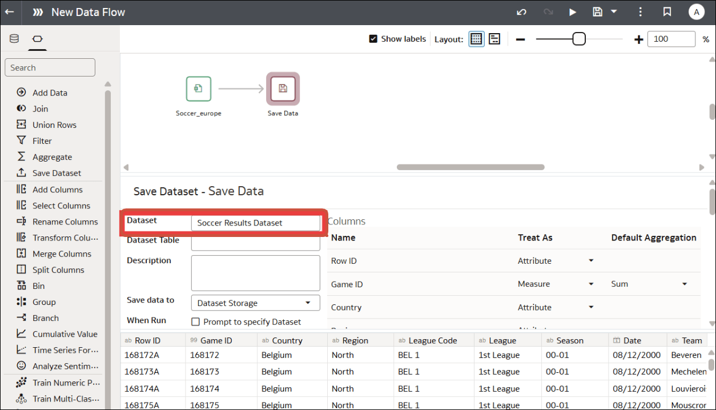Click the Undo icon in the toolbar

tap(520, 11)
